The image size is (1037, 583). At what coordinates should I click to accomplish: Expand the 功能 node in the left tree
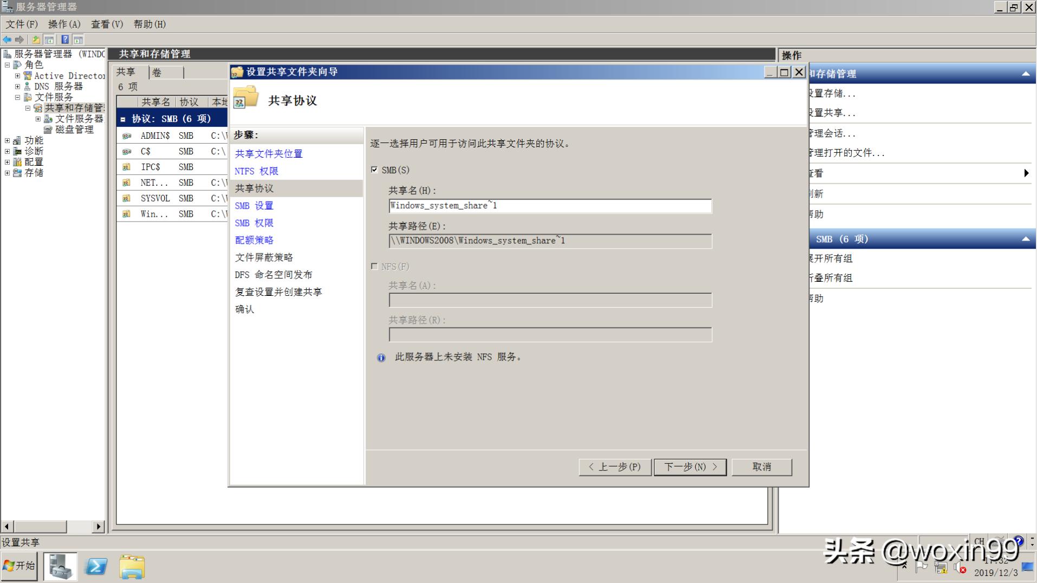coord(7,140)
